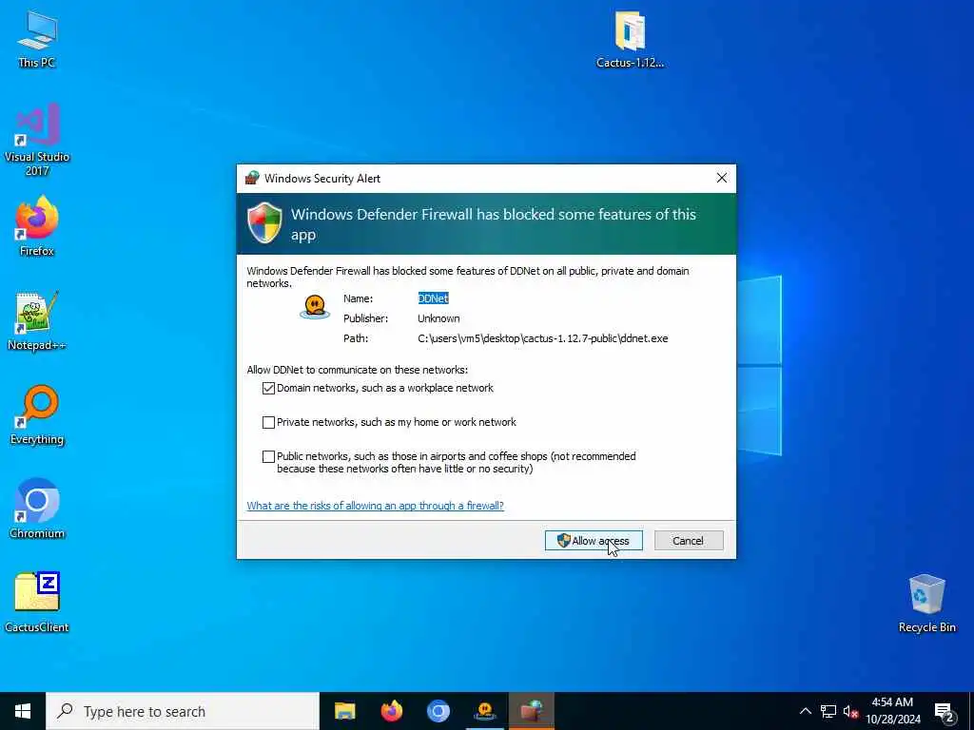This screenshot has width=974, height=730.
Task: Open firewall risks help link
Action: click(375, 506)
